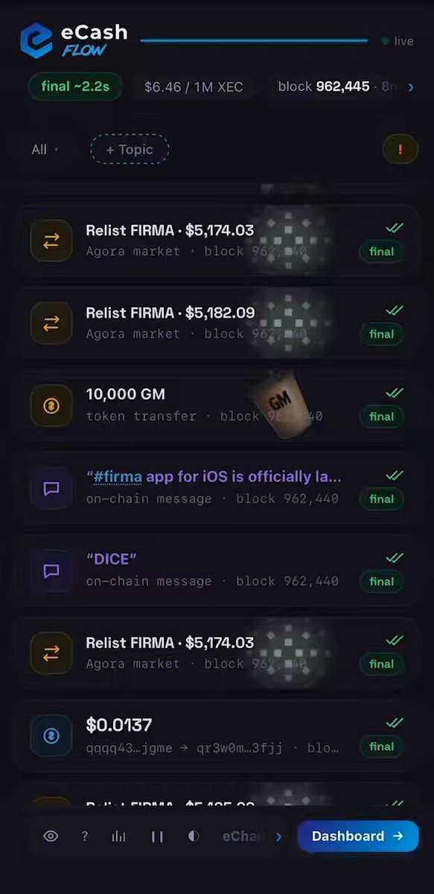Click the swap icon beside Relist FIRMA $5,182.09
Image resolution: width=434 pixels, height=894 pixels.
(x=51, y=323)
